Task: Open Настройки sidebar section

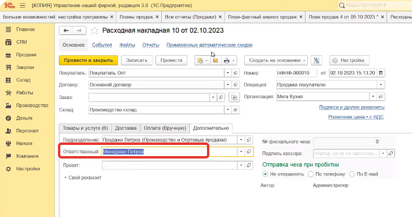Action: (x=28, y=169)
